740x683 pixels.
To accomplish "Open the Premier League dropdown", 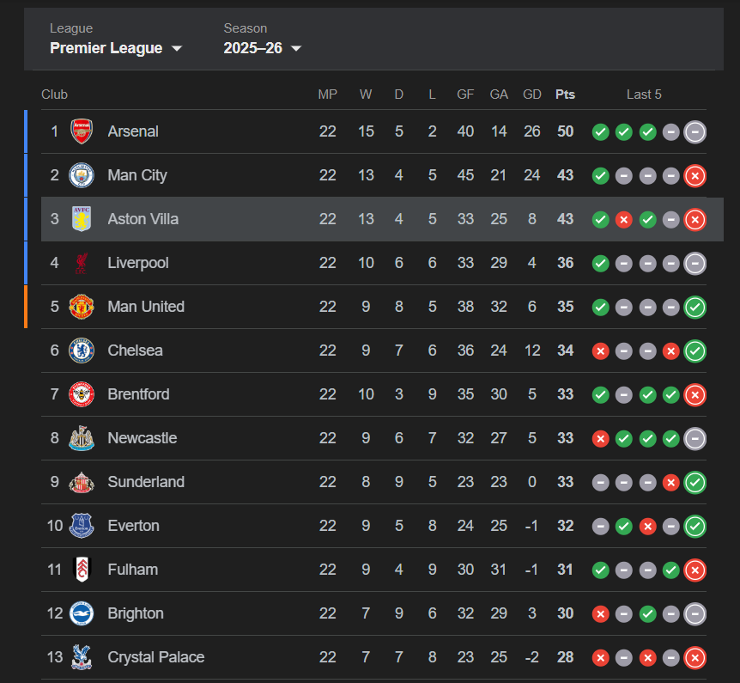I will tap(116, 48).
